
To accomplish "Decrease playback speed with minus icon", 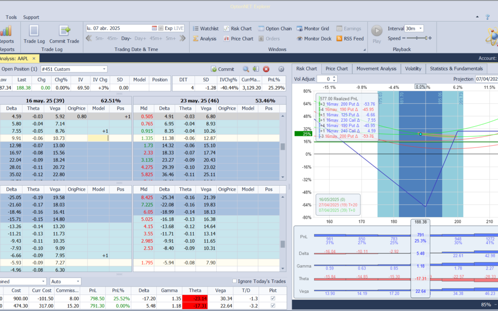I will 403,38.
